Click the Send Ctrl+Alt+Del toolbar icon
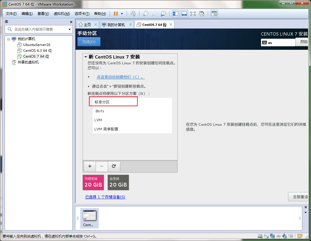Screen dimensions: 311x241 click(x=133, y=14)
